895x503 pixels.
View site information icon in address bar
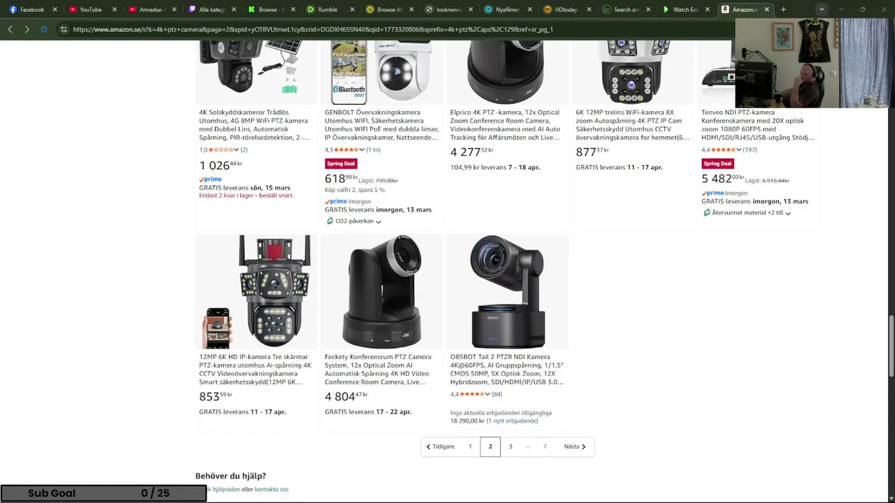tap(64, 29)
